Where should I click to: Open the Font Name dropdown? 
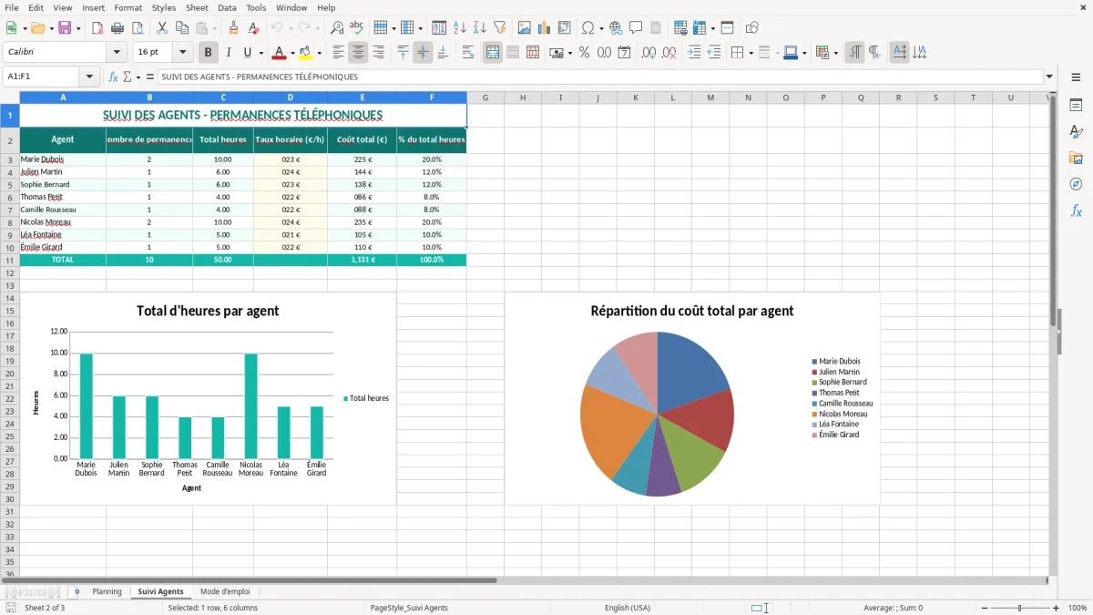116,53
